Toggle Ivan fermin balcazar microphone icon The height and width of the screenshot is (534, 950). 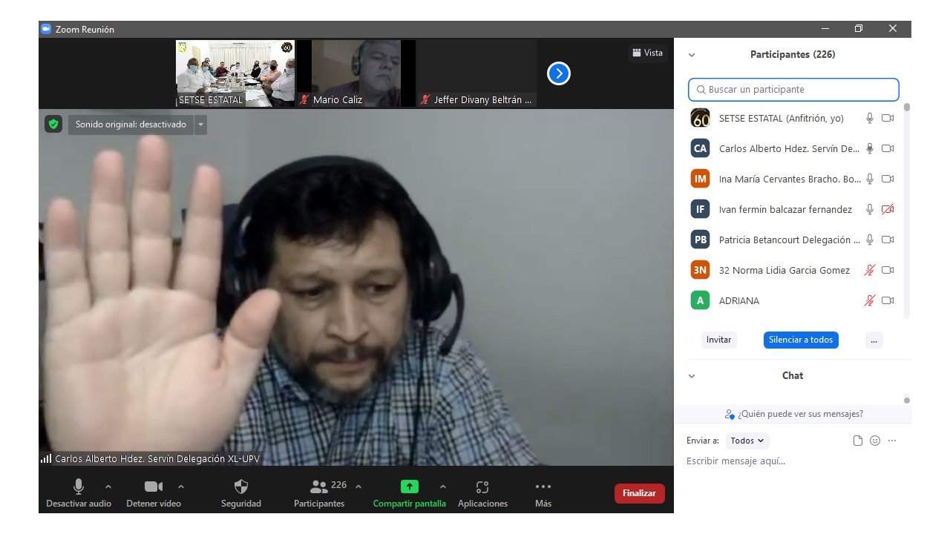click(x=870, y=209)
